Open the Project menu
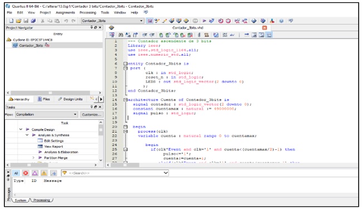The height and width of the screenshot is (209, 362). [x=45, y=12]
